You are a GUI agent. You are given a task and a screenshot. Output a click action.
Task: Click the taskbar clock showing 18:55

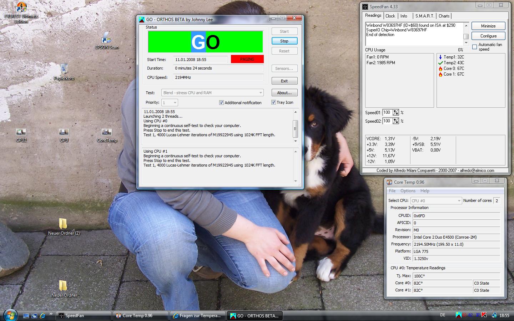pos(504,315)
